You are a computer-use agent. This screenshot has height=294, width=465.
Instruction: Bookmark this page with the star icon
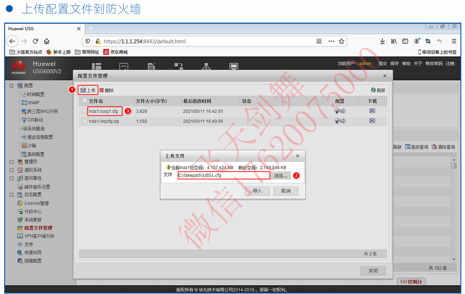341,41
